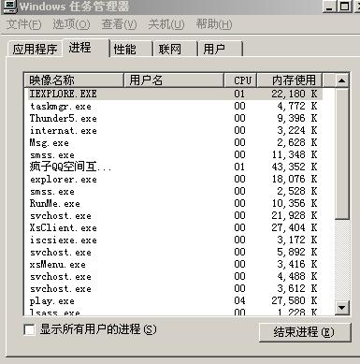Viewport: 360px width, 364px height.
Task: Click memory value 43,352 K
Action: [x=294, y=167]
